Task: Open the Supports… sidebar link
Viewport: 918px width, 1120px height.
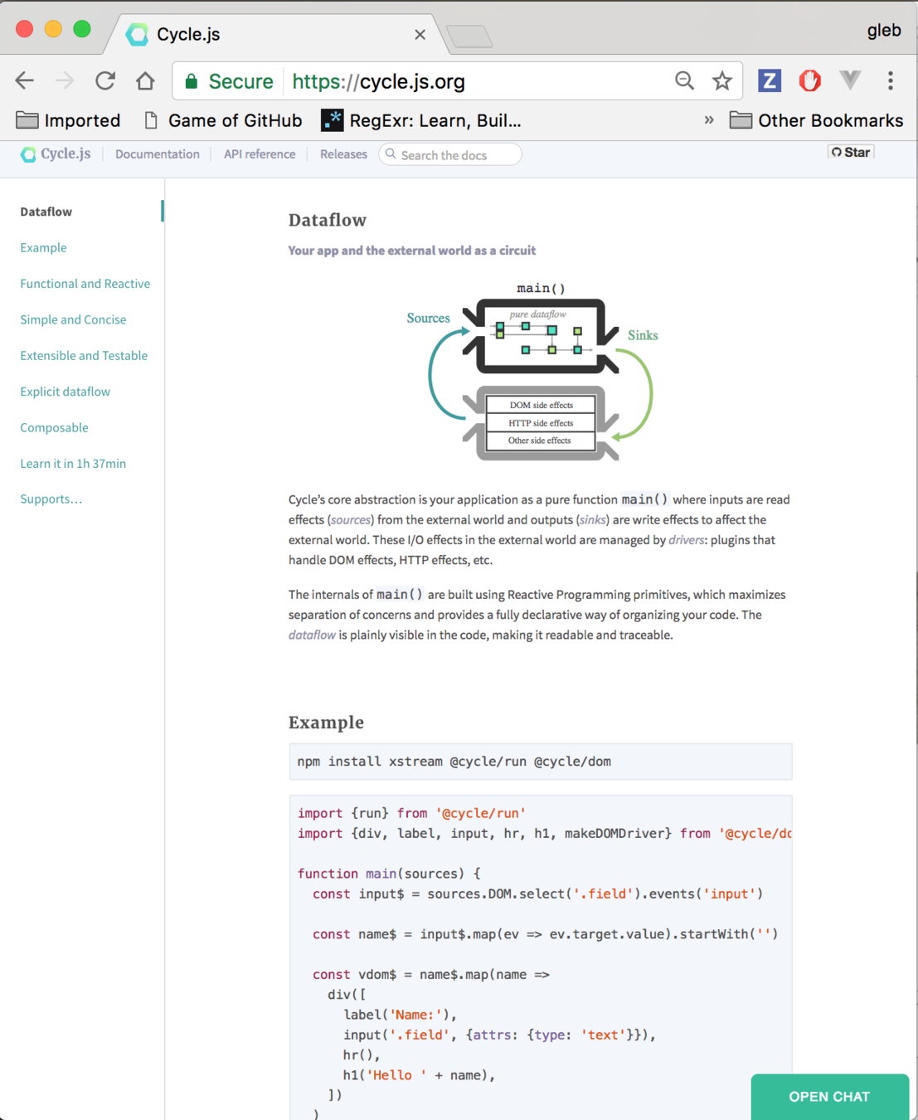Action: [x=51, y=499]
